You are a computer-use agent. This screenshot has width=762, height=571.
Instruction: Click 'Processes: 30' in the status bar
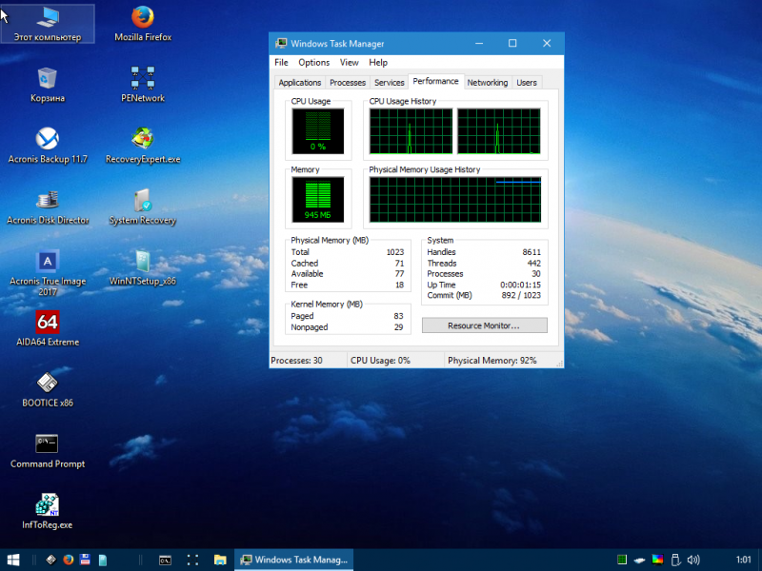click(x=296, y=361)
